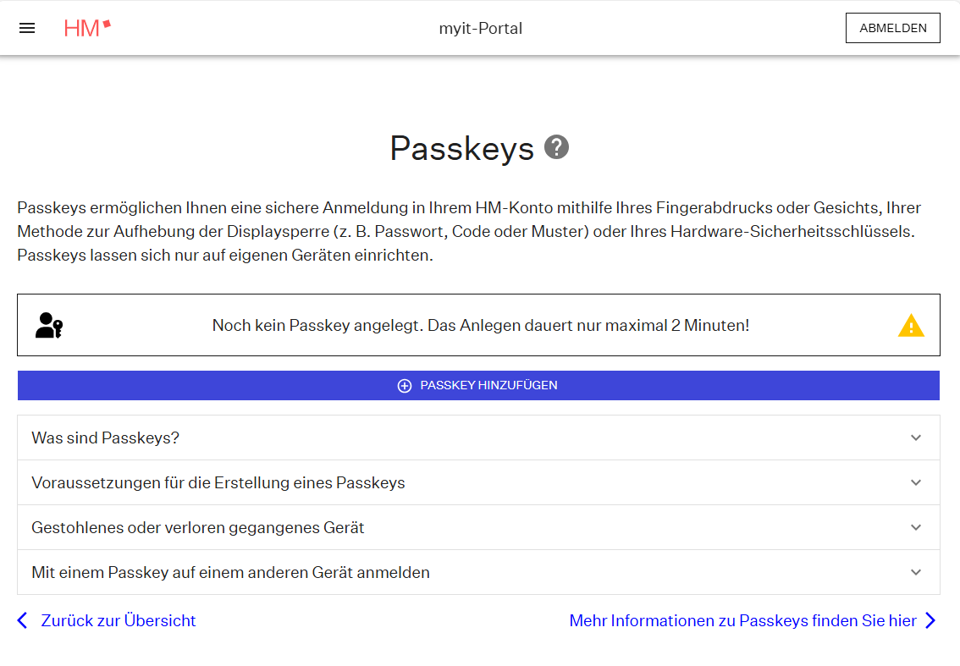Viewport: 960px width, 666px height.
Task: Click the ABMELDEN logout button
Action: click(892, 28)
